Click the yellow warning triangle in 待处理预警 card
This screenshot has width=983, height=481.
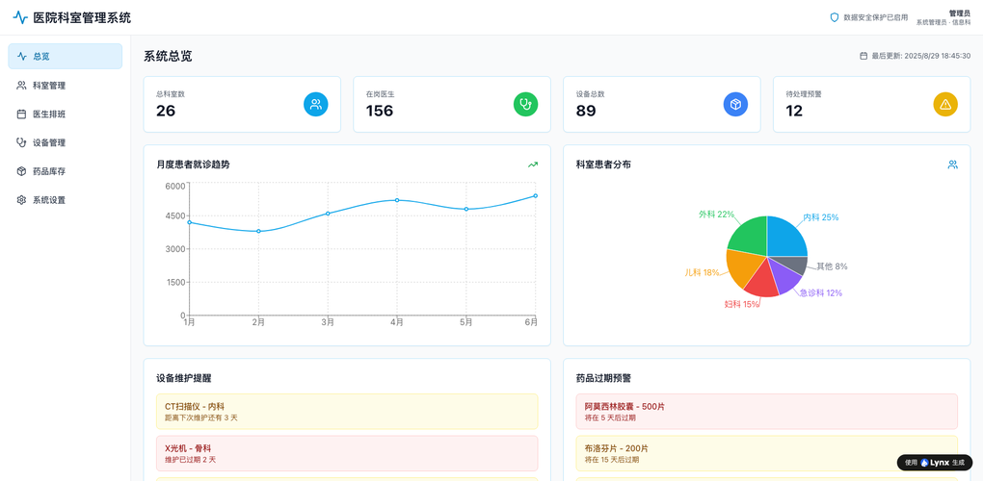(945, 104)
